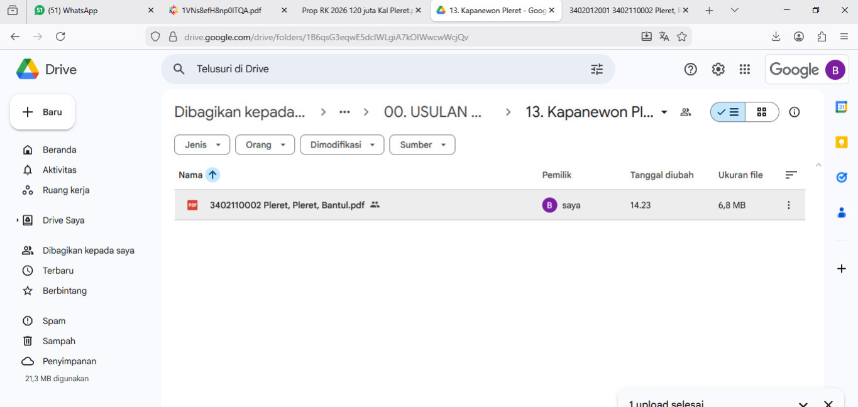Click the Baru new button

point(43,112)
